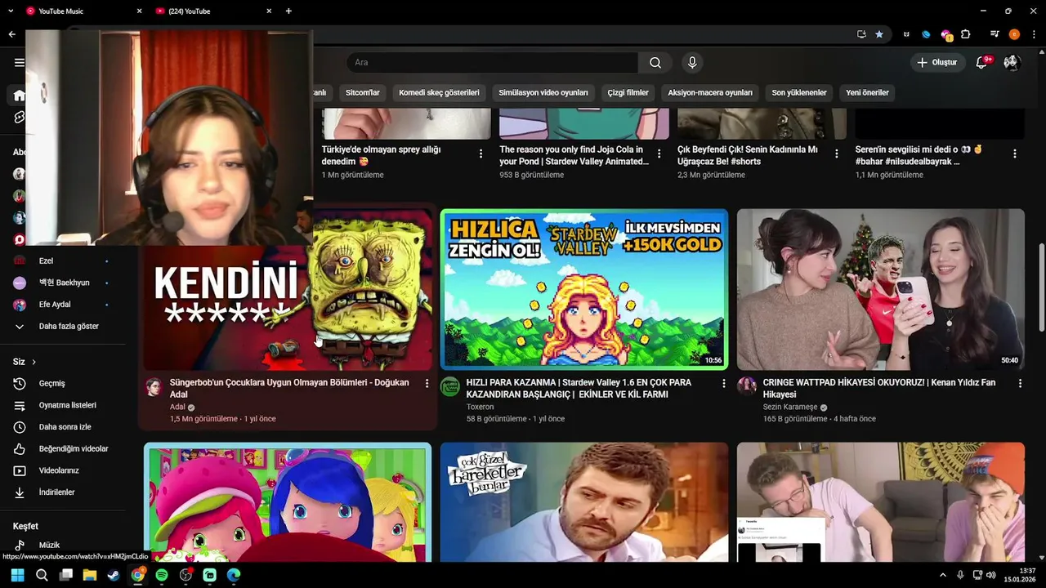Go back with the browser back arrow
Screen dimensions: 1046x588
click(11, 34)
